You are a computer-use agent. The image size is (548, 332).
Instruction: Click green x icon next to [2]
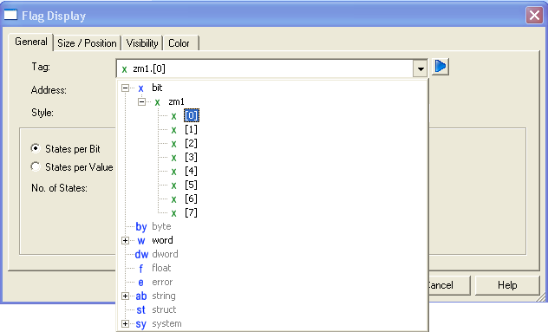tap(173, 144)
